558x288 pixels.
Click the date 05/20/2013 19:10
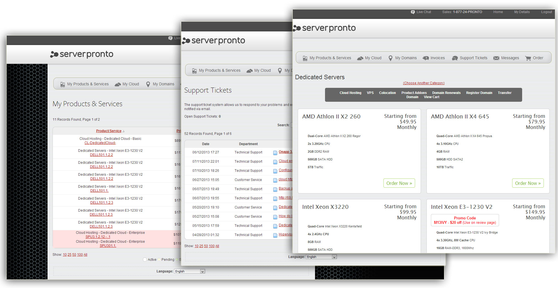coord(206,207)
